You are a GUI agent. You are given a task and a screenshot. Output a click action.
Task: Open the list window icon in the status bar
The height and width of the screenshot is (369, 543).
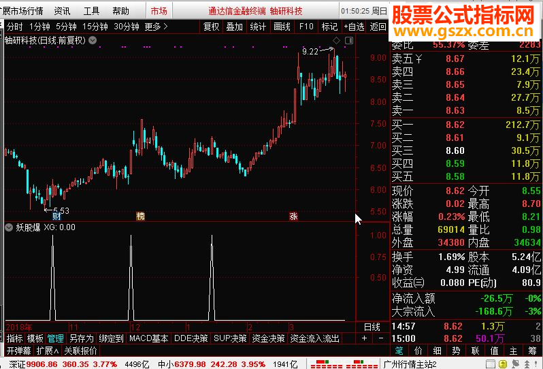coord(491,364)
